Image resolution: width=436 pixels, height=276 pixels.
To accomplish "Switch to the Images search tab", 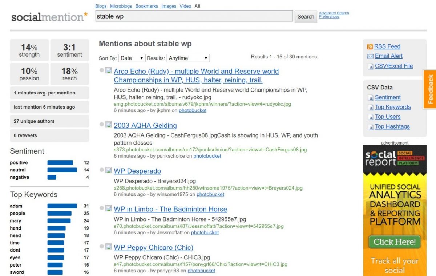I will coord(169,6).
